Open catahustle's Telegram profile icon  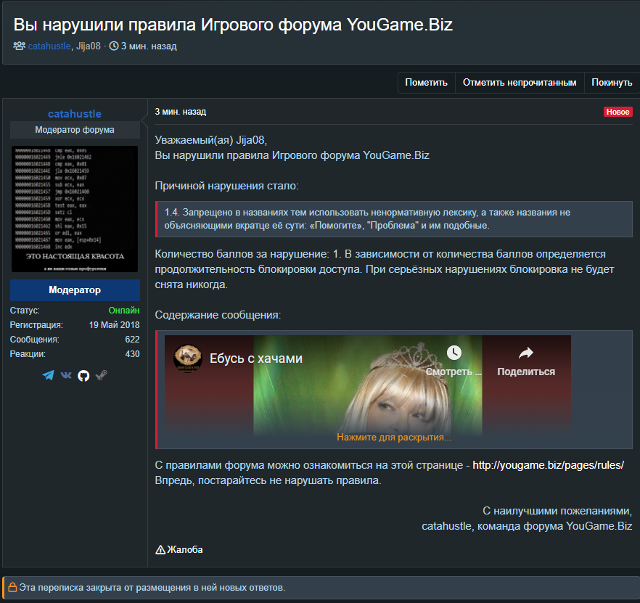tap(48, 375)
